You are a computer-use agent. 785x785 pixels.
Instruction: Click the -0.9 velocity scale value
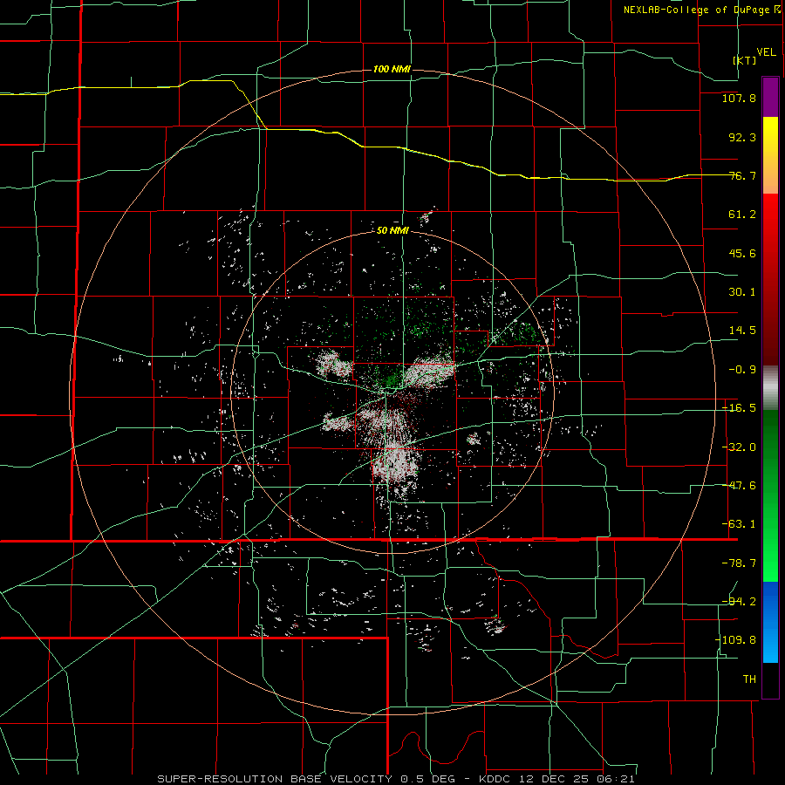coord(742,370)
